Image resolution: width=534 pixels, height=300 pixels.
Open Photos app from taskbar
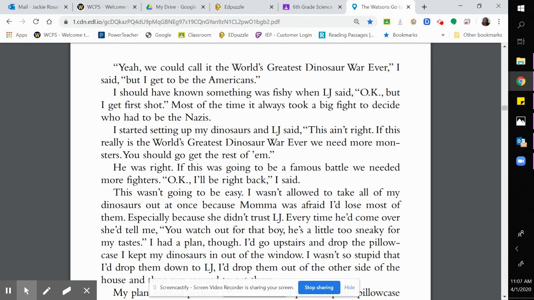tap(521, 121)
